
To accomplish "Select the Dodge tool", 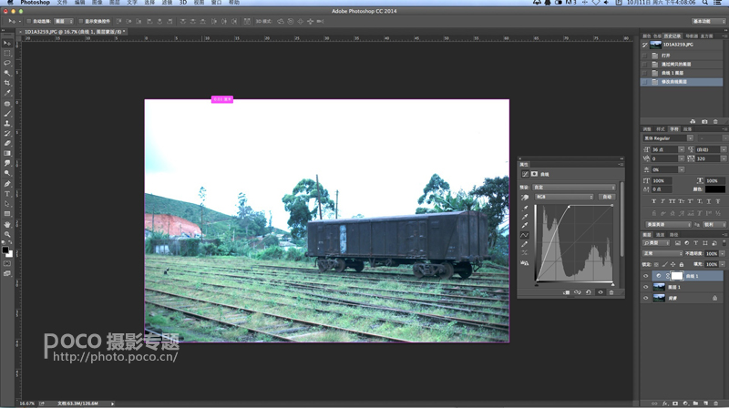I will click(x=7, y=173).
